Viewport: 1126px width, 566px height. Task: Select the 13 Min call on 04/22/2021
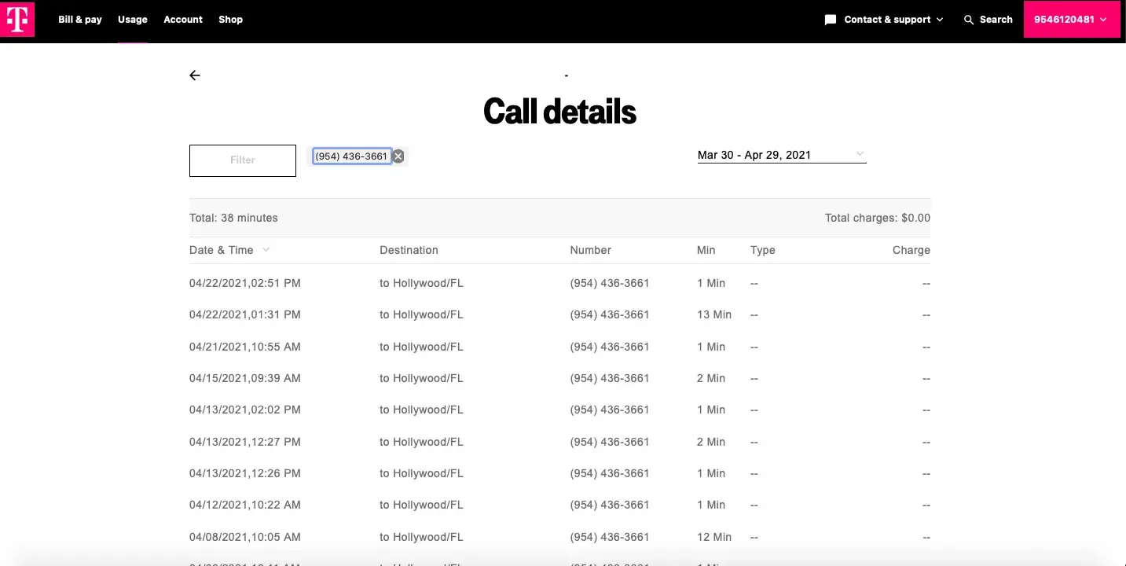(x=713, y=314)
